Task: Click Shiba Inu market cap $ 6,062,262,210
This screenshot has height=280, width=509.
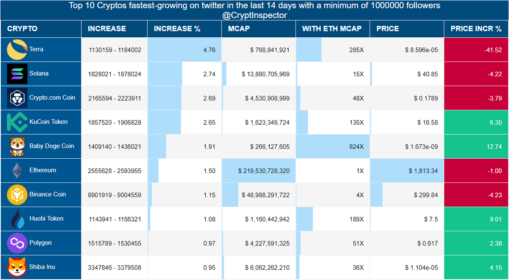Action: [267, 268]
